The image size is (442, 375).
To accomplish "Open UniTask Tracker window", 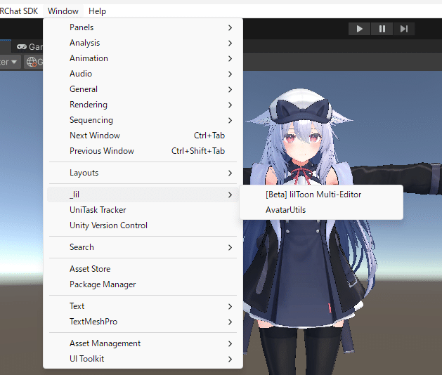I will (x=143, y=210).
